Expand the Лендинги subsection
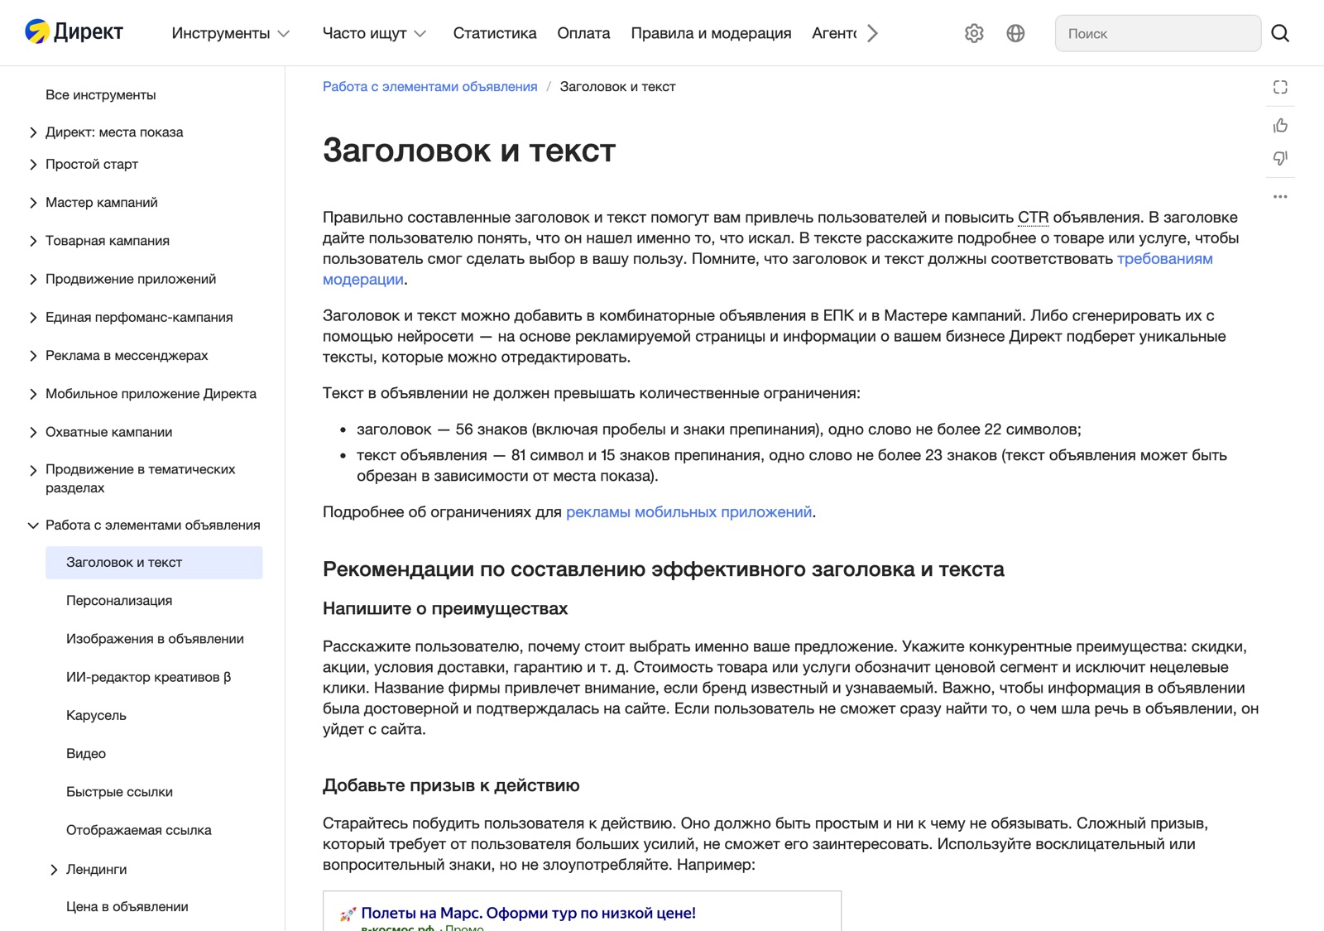The image size is (1324, 931). 54,870
